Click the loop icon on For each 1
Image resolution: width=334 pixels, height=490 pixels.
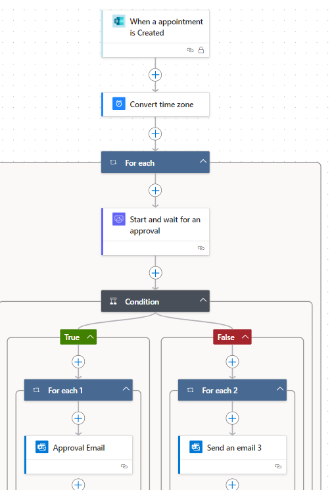[x=36, y=390]
